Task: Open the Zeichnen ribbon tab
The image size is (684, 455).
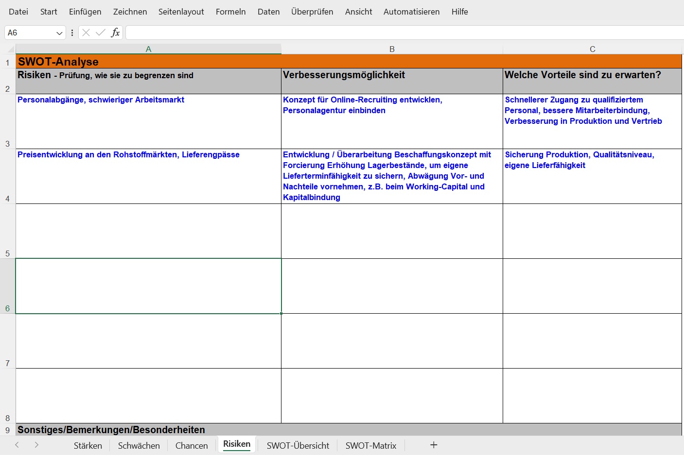Action: [x=130, y=12]
